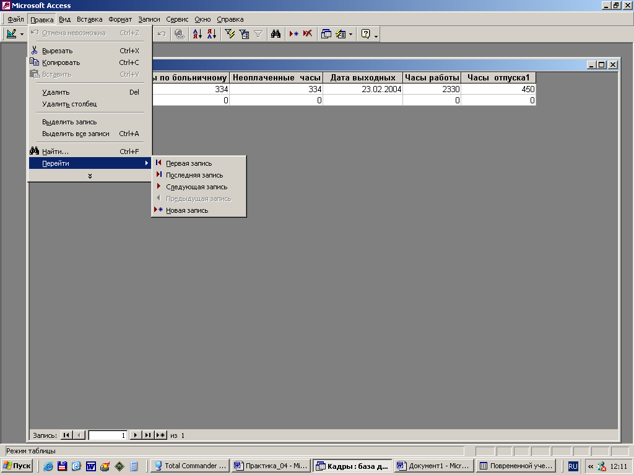Click the New Object toolbar icon
Screen dimensions: 634x475
point(341,34)
